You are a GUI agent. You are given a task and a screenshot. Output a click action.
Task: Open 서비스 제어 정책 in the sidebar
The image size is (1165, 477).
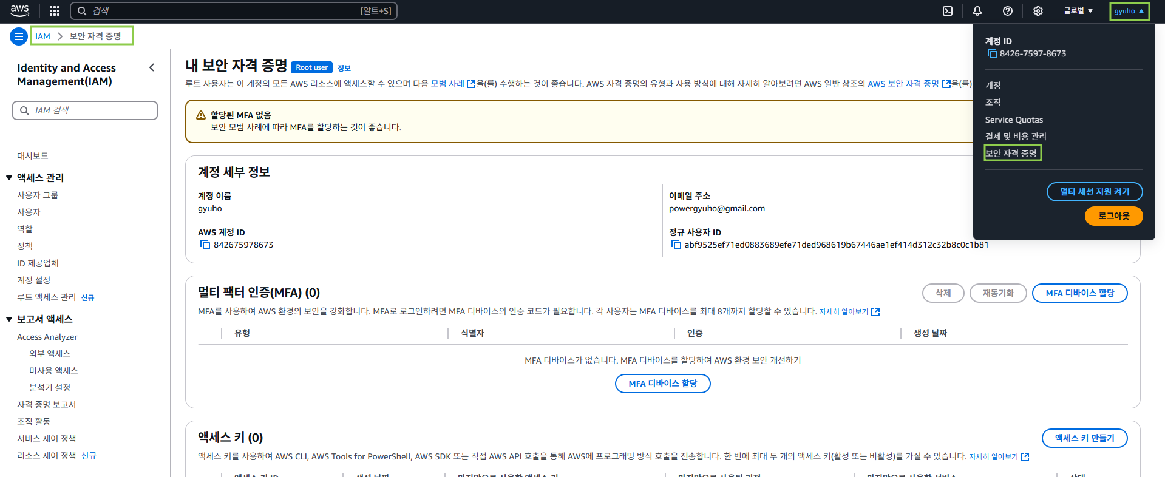pos(46,439)
